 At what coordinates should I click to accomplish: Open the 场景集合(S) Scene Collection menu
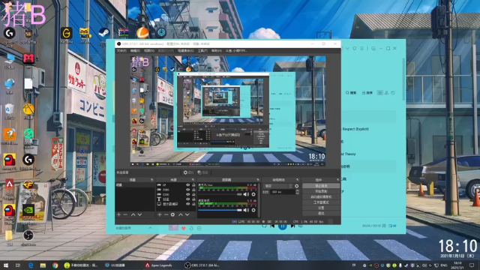185,51
